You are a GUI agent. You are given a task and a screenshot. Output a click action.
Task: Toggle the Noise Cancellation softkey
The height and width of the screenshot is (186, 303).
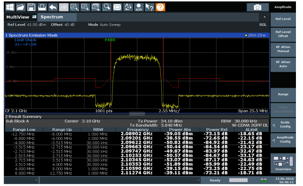[x=283, y=109]
